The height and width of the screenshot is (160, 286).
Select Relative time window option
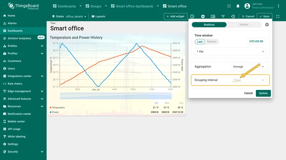(x=212, y=42)
